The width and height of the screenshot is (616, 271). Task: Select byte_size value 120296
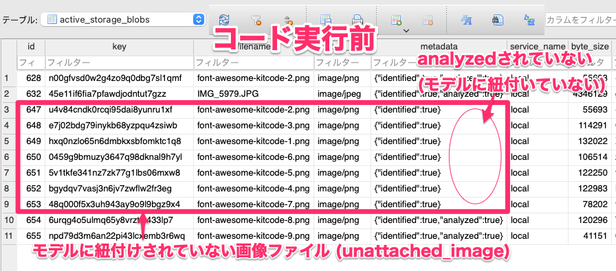pyautogui.click(x=590, y=220)
